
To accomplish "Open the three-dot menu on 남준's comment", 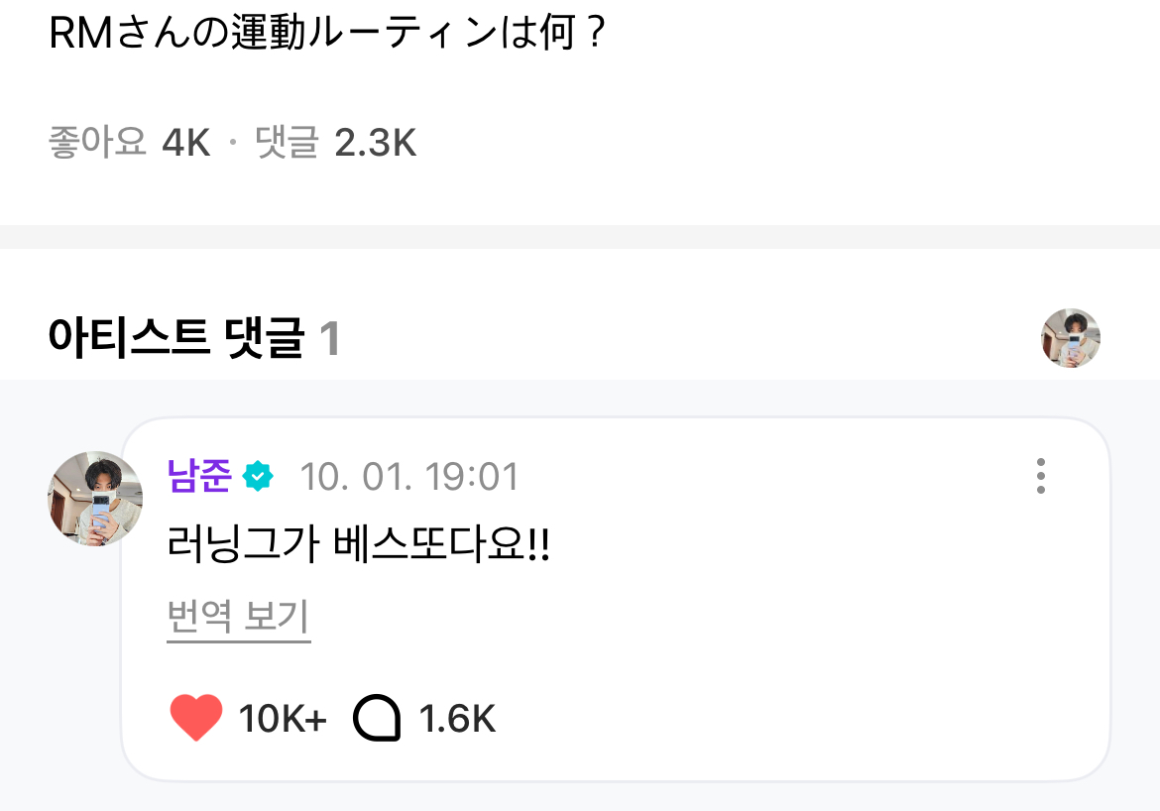I will [x=1040, y=476].
